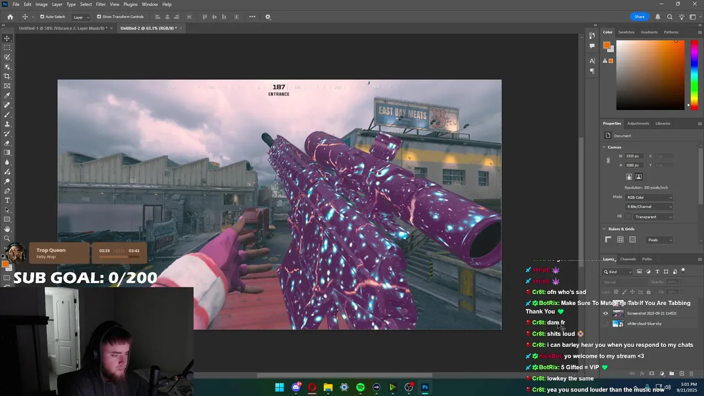The height and width of the screenshot is (396, 704).
Task: Click the Home icon in options bar
Action: pyautogui.click(x=10, y=16)
